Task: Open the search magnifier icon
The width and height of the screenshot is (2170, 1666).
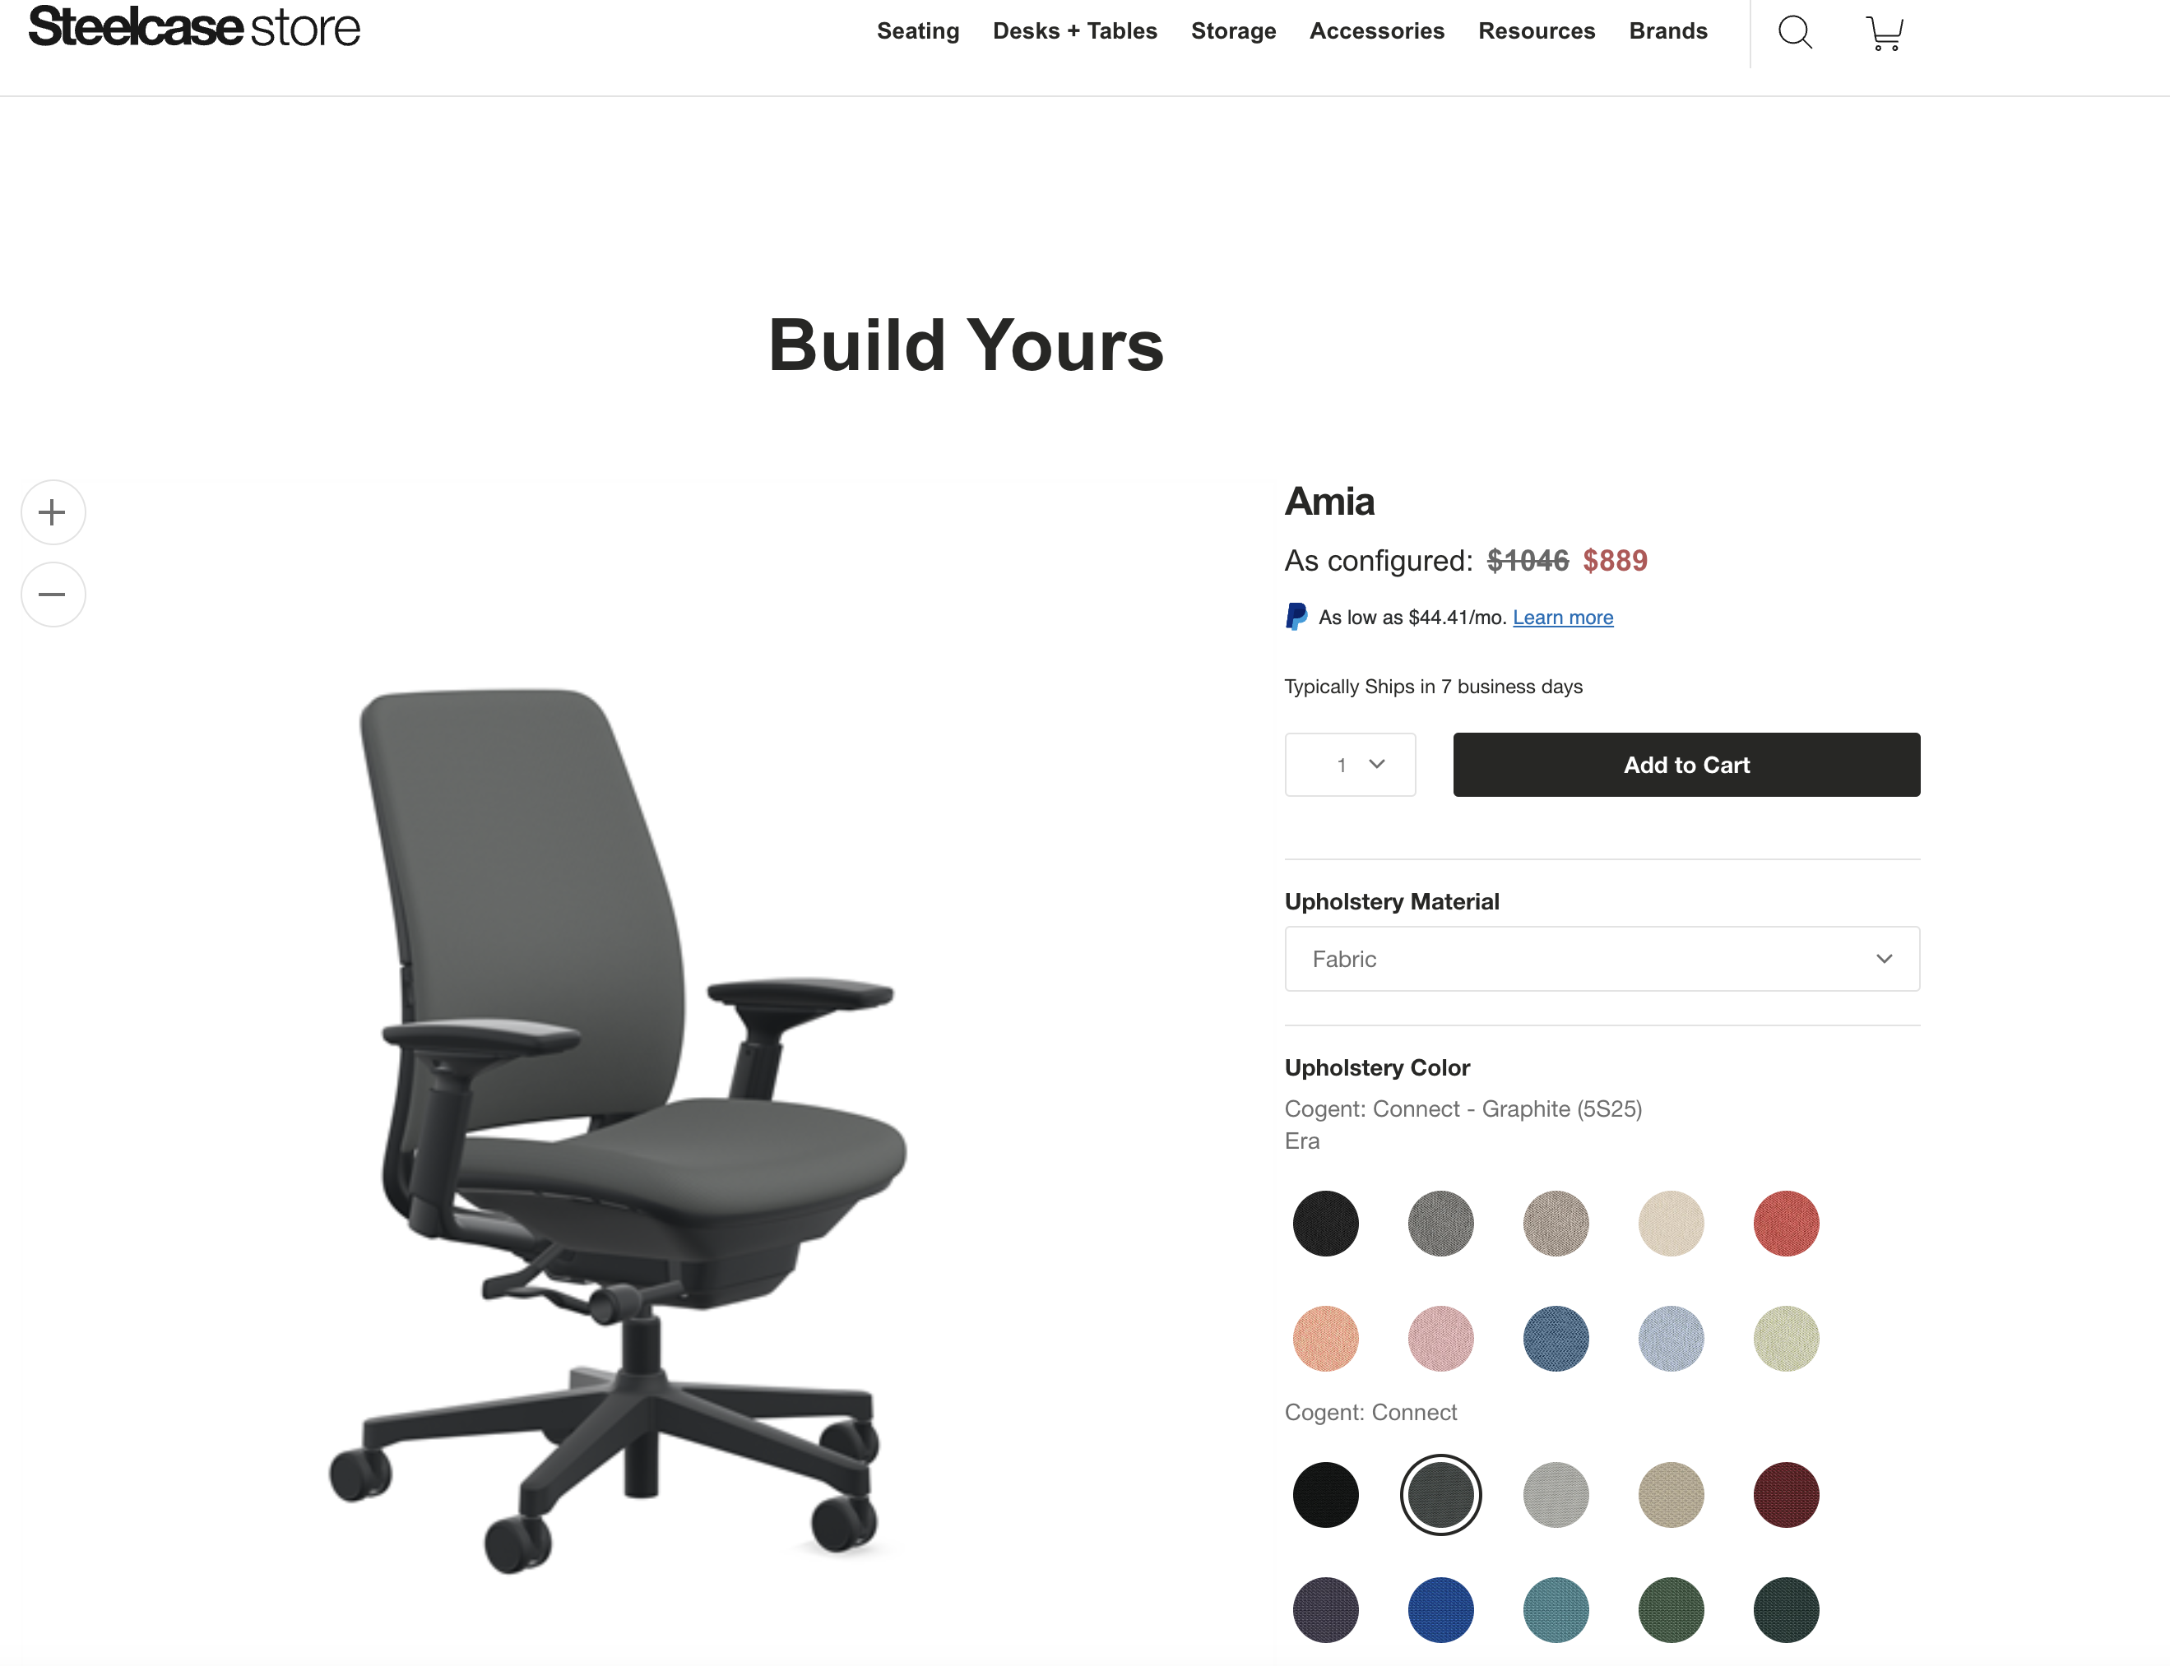Action: coord(1795,32)
